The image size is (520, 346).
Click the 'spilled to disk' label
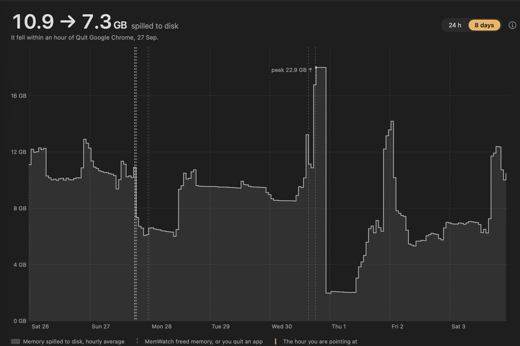155,26
